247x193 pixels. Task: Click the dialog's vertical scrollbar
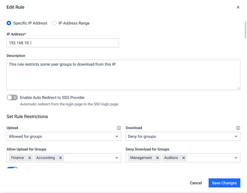pos(245,30)
